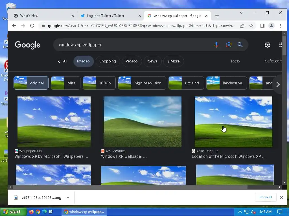Image resolution: width=289 pixels, height=216 pixels.
Task: Close the Log in to Twitter tab
Action: 140,16
